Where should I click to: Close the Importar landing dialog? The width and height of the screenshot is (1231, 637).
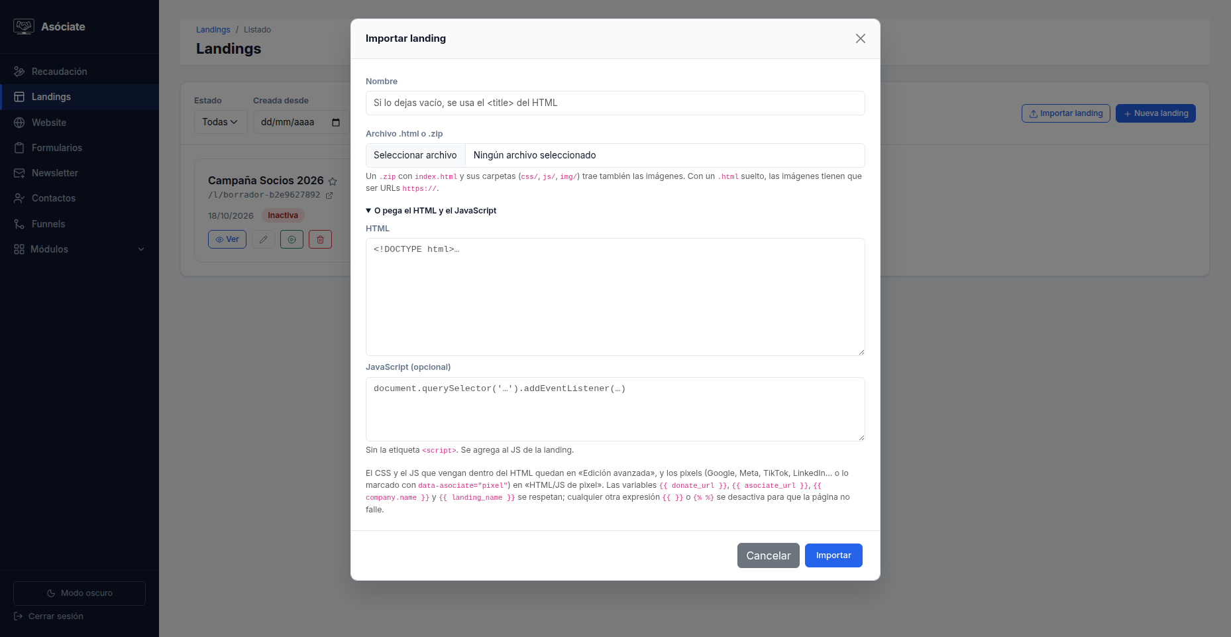tap(861, 38)
